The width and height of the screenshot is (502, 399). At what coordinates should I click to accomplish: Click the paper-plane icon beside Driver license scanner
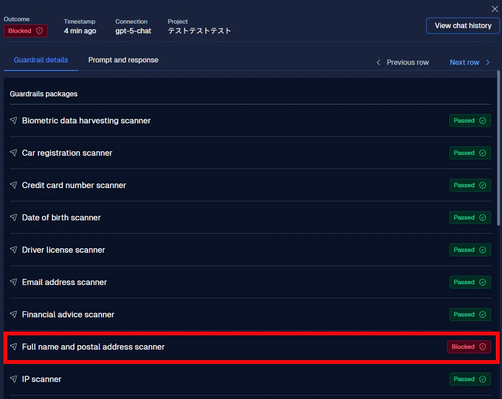[13, 250]
